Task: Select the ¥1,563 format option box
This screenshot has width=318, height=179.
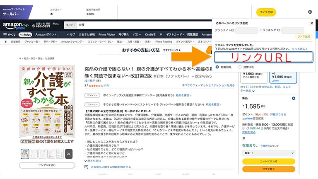Action: click(x=254, y=77)
